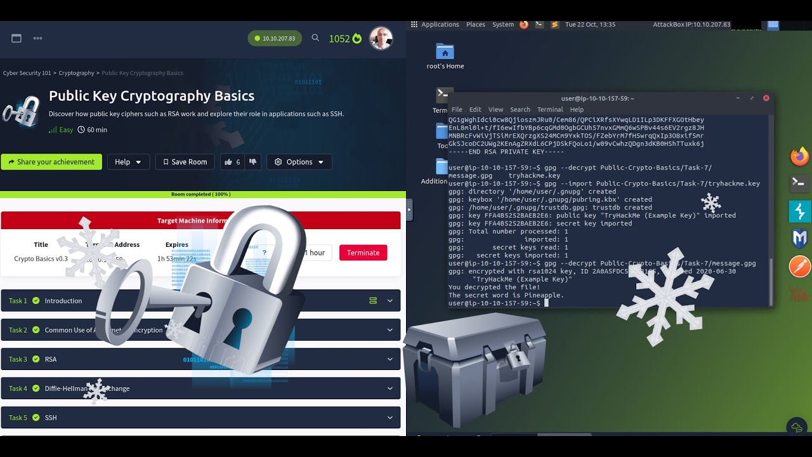Viewport: 812px width, 457px height.
Task: Click the orange launcher icon in top panel
Action: 555,24
